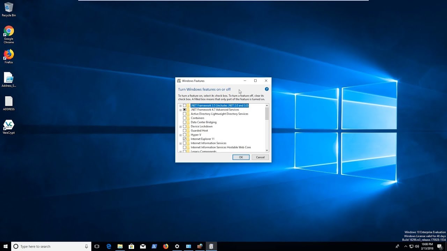This screenshot has height=251, width=447.
Task: Click the Windows Features title bar icon
Action: coord(179,81)
